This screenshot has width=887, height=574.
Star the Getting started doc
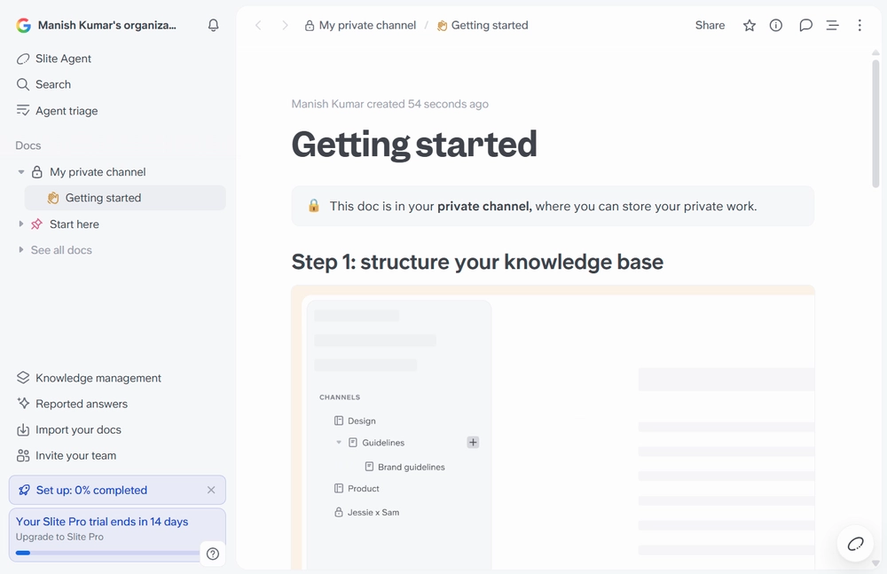pyautogui.click(x=749, y=25)
